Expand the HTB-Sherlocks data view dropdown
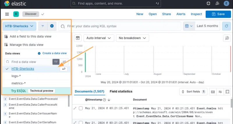Viewport: 233px width, 124px height. [20, 26]
